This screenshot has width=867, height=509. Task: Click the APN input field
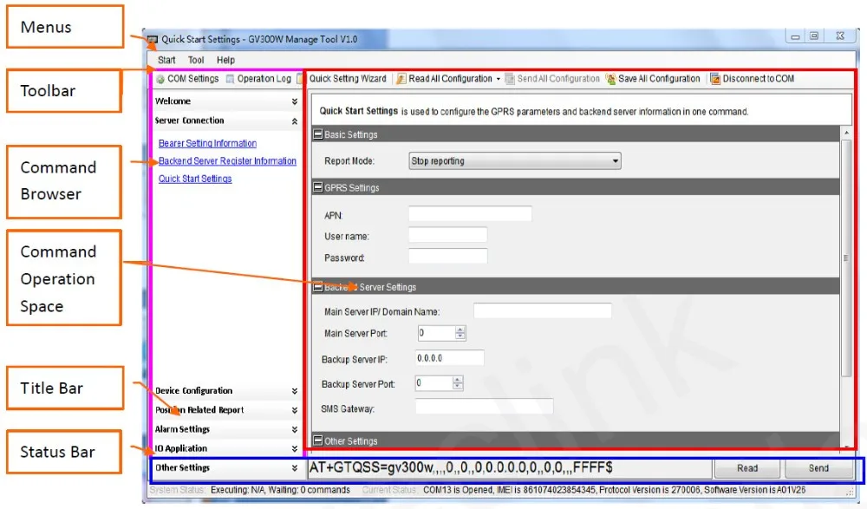click(470, 214)
